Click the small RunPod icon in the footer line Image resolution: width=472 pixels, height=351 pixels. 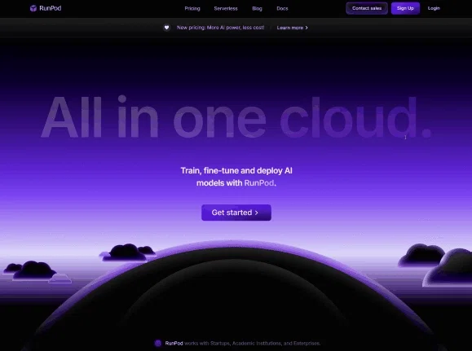click(158, 343)
